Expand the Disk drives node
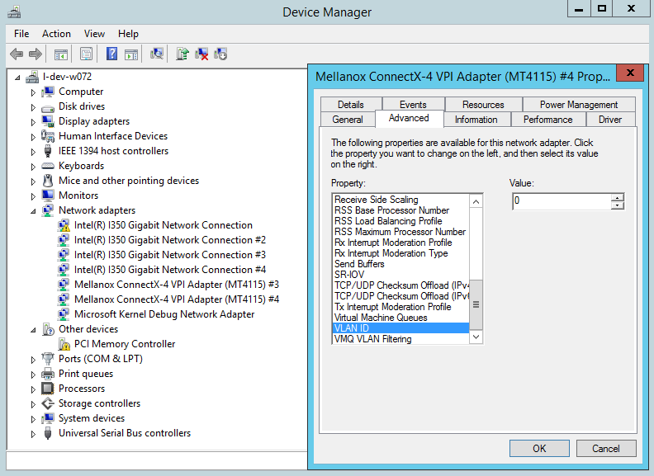Screen dimensions: 654x476 [33, 107]
